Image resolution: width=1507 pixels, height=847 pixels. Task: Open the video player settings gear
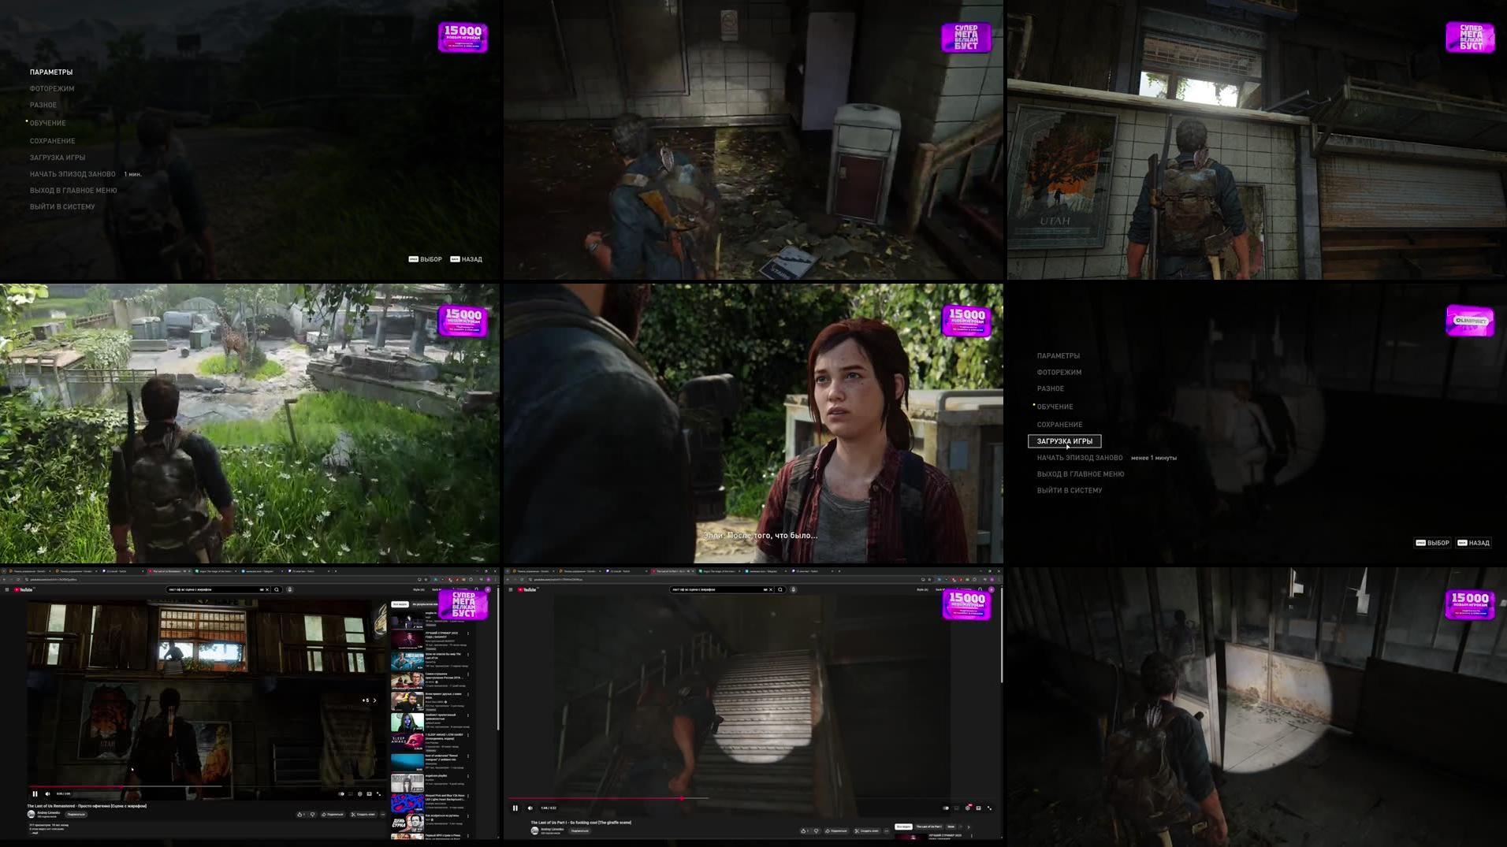click(968, 808)
